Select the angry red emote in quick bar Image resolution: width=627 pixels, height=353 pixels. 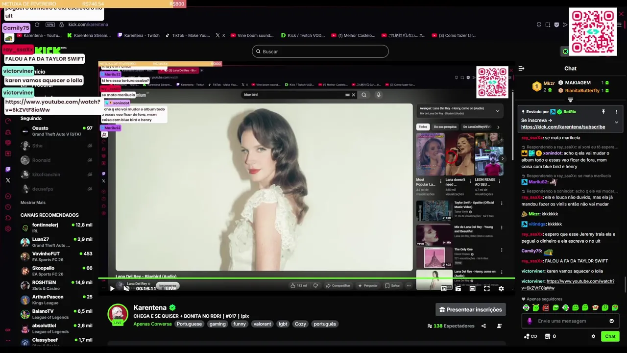point(546,308)
